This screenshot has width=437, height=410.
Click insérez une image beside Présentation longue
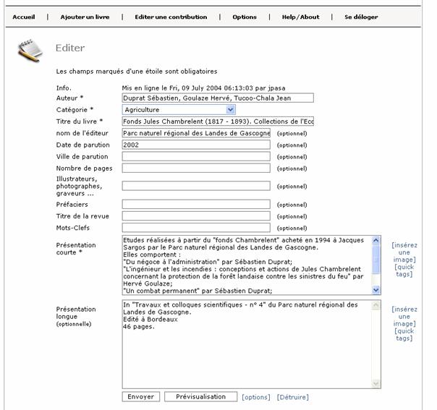(x=404, y=317)
